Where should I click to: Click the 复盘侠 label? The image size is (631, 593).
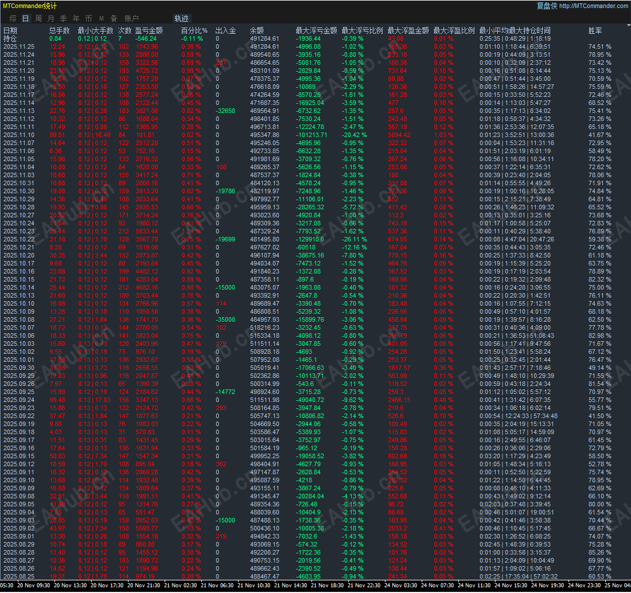[547, 6]
